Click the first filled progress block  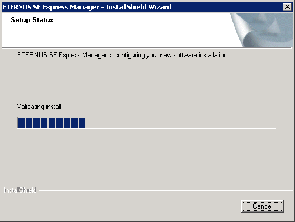tap(21, 122)
